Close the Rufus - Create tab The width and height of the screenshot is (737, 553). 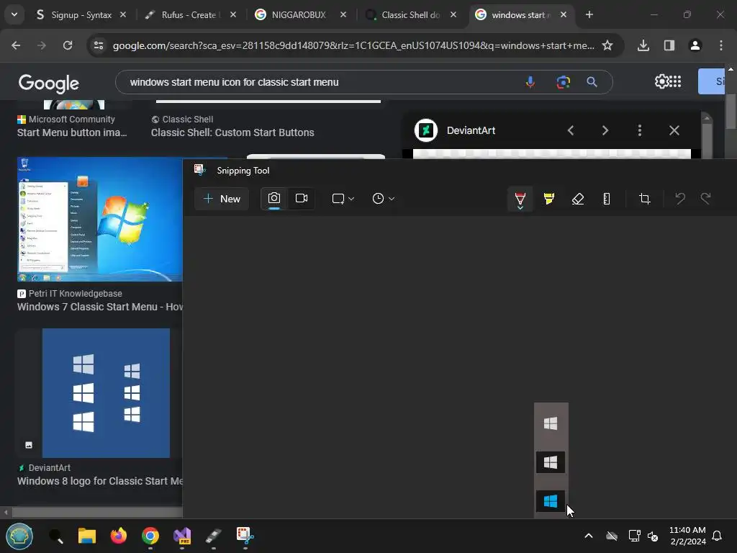[x=233, y=15]
